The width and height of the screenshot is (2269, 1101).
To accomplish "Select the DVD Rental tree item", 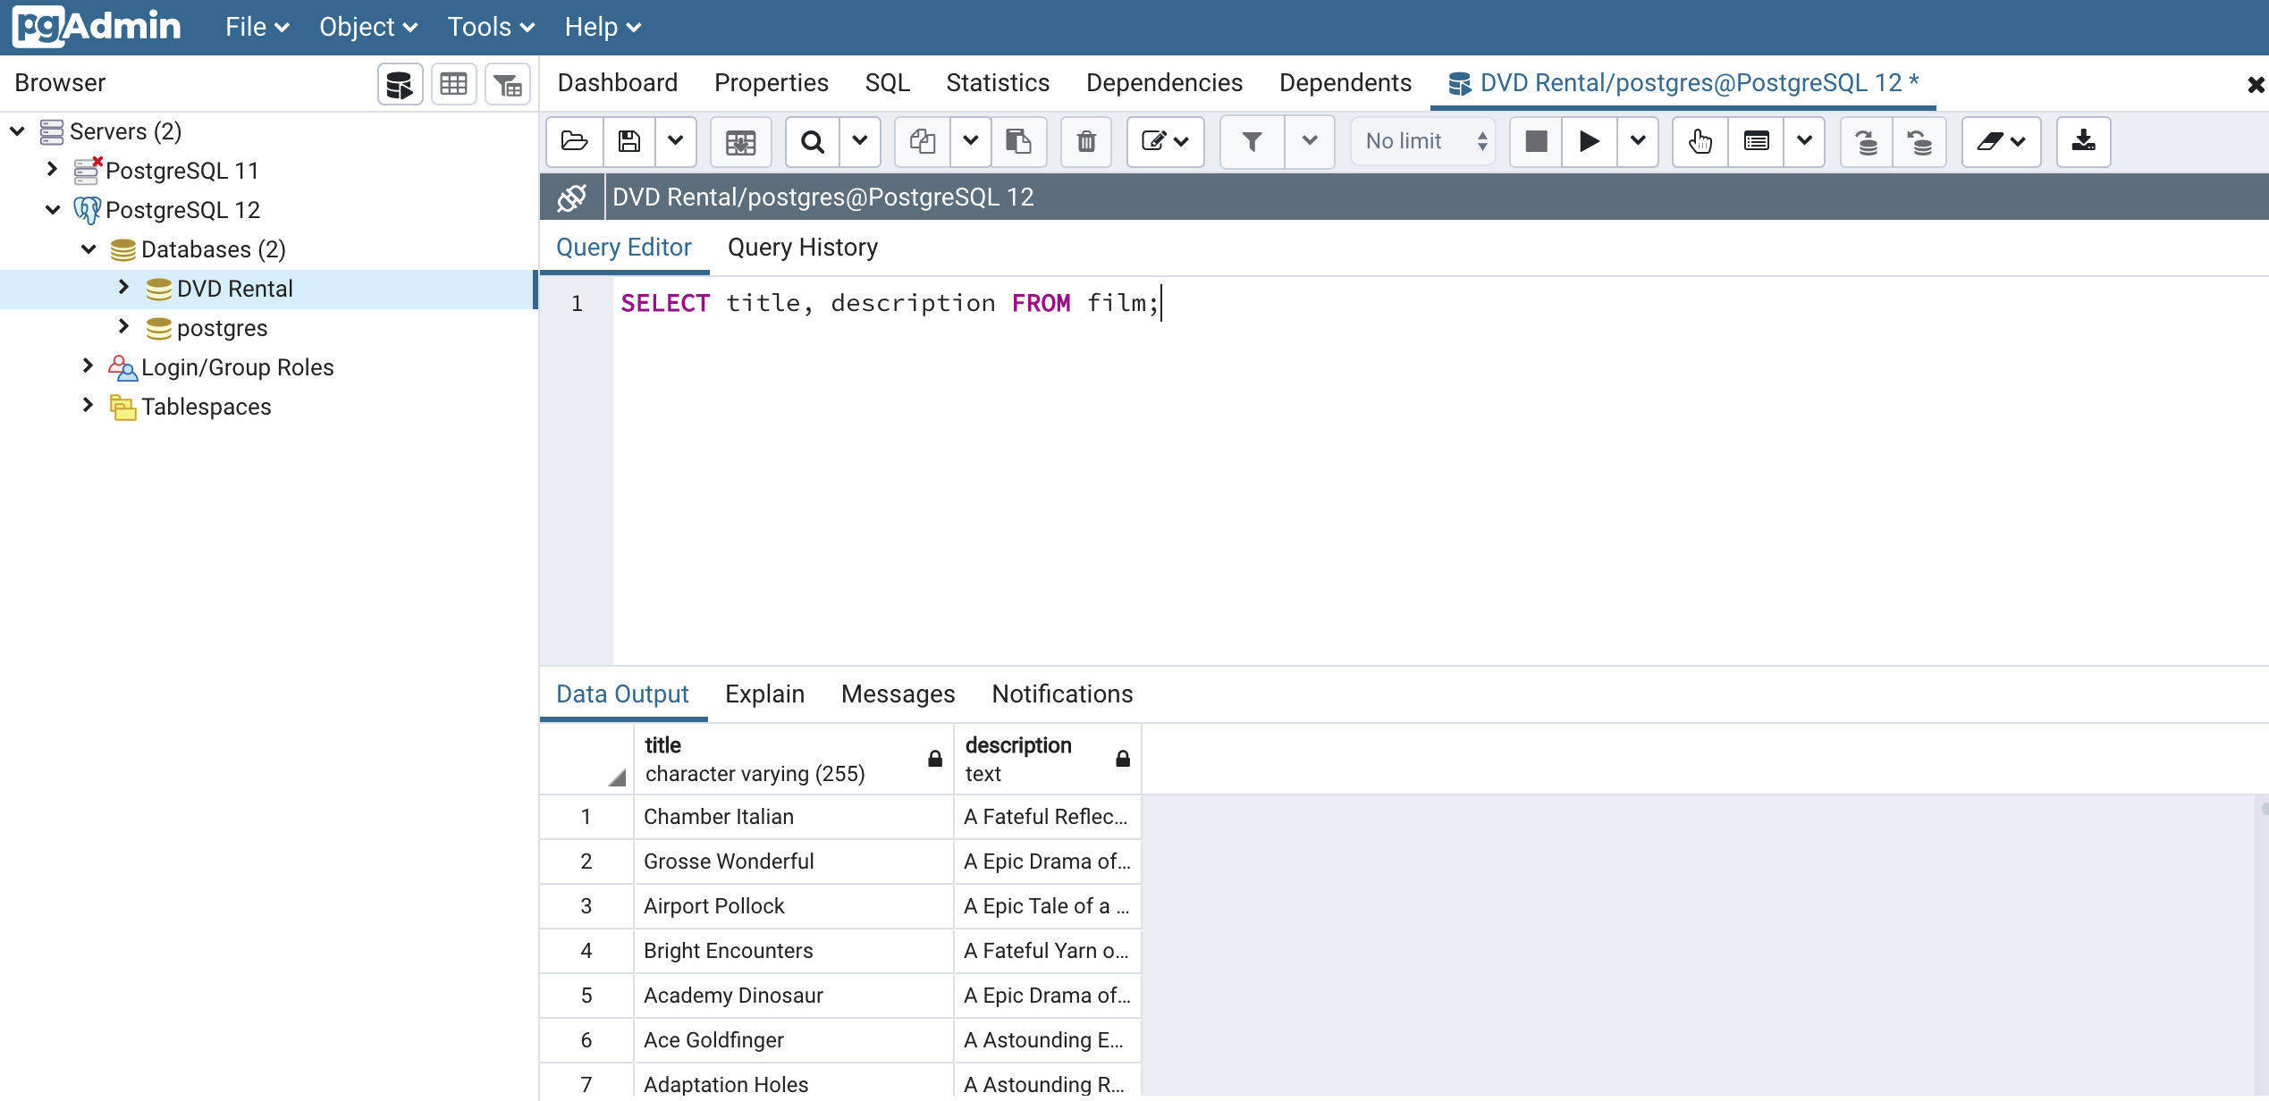I will coord(234,289).
